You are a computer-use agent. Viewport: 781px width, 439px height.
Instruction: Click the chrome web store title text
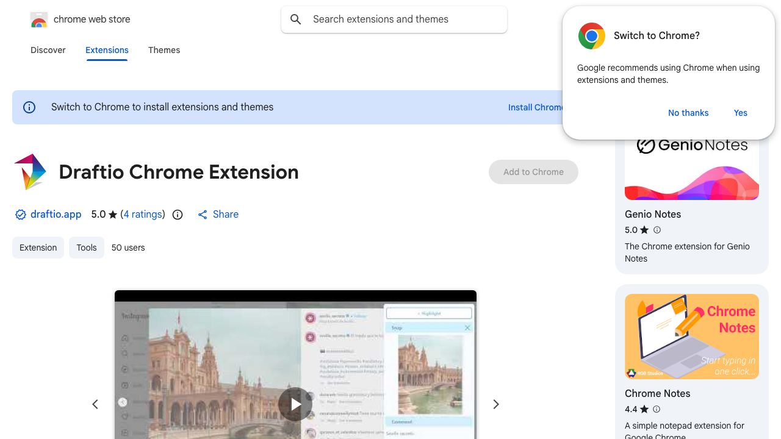point(92,20)
